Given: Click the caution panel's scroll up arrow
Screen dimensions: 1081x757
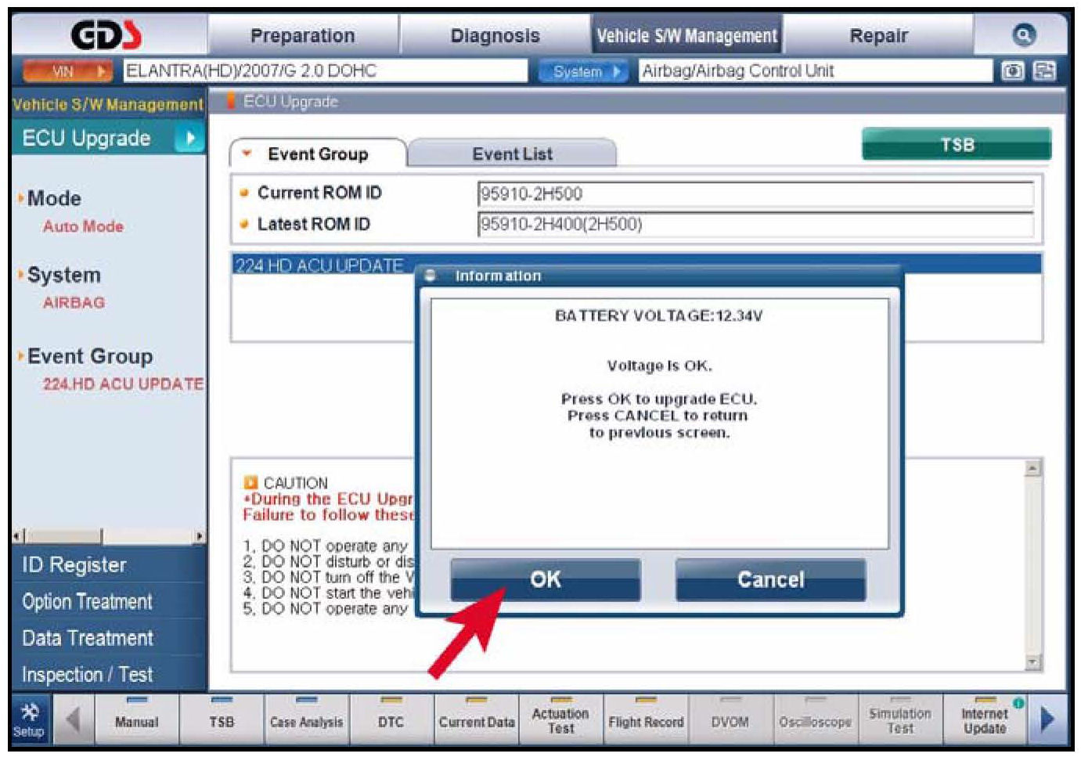Looking at the screenshot, I should [x=1033, y=468].
